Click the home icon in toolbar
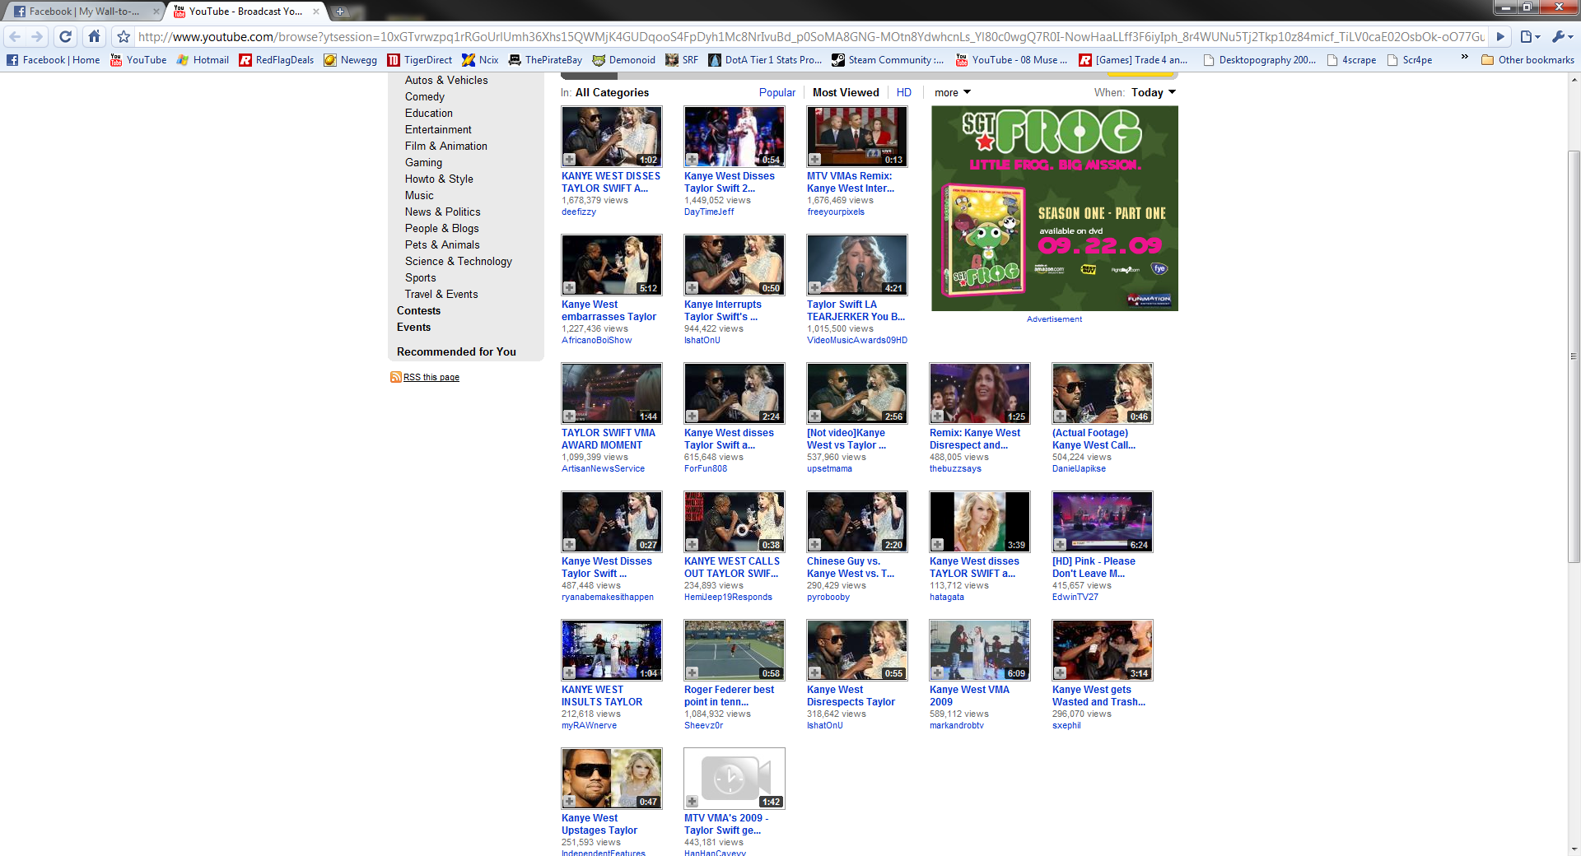Image resolution: width=1581 pixels, height=856 pixels. click(x=94, y=36)
